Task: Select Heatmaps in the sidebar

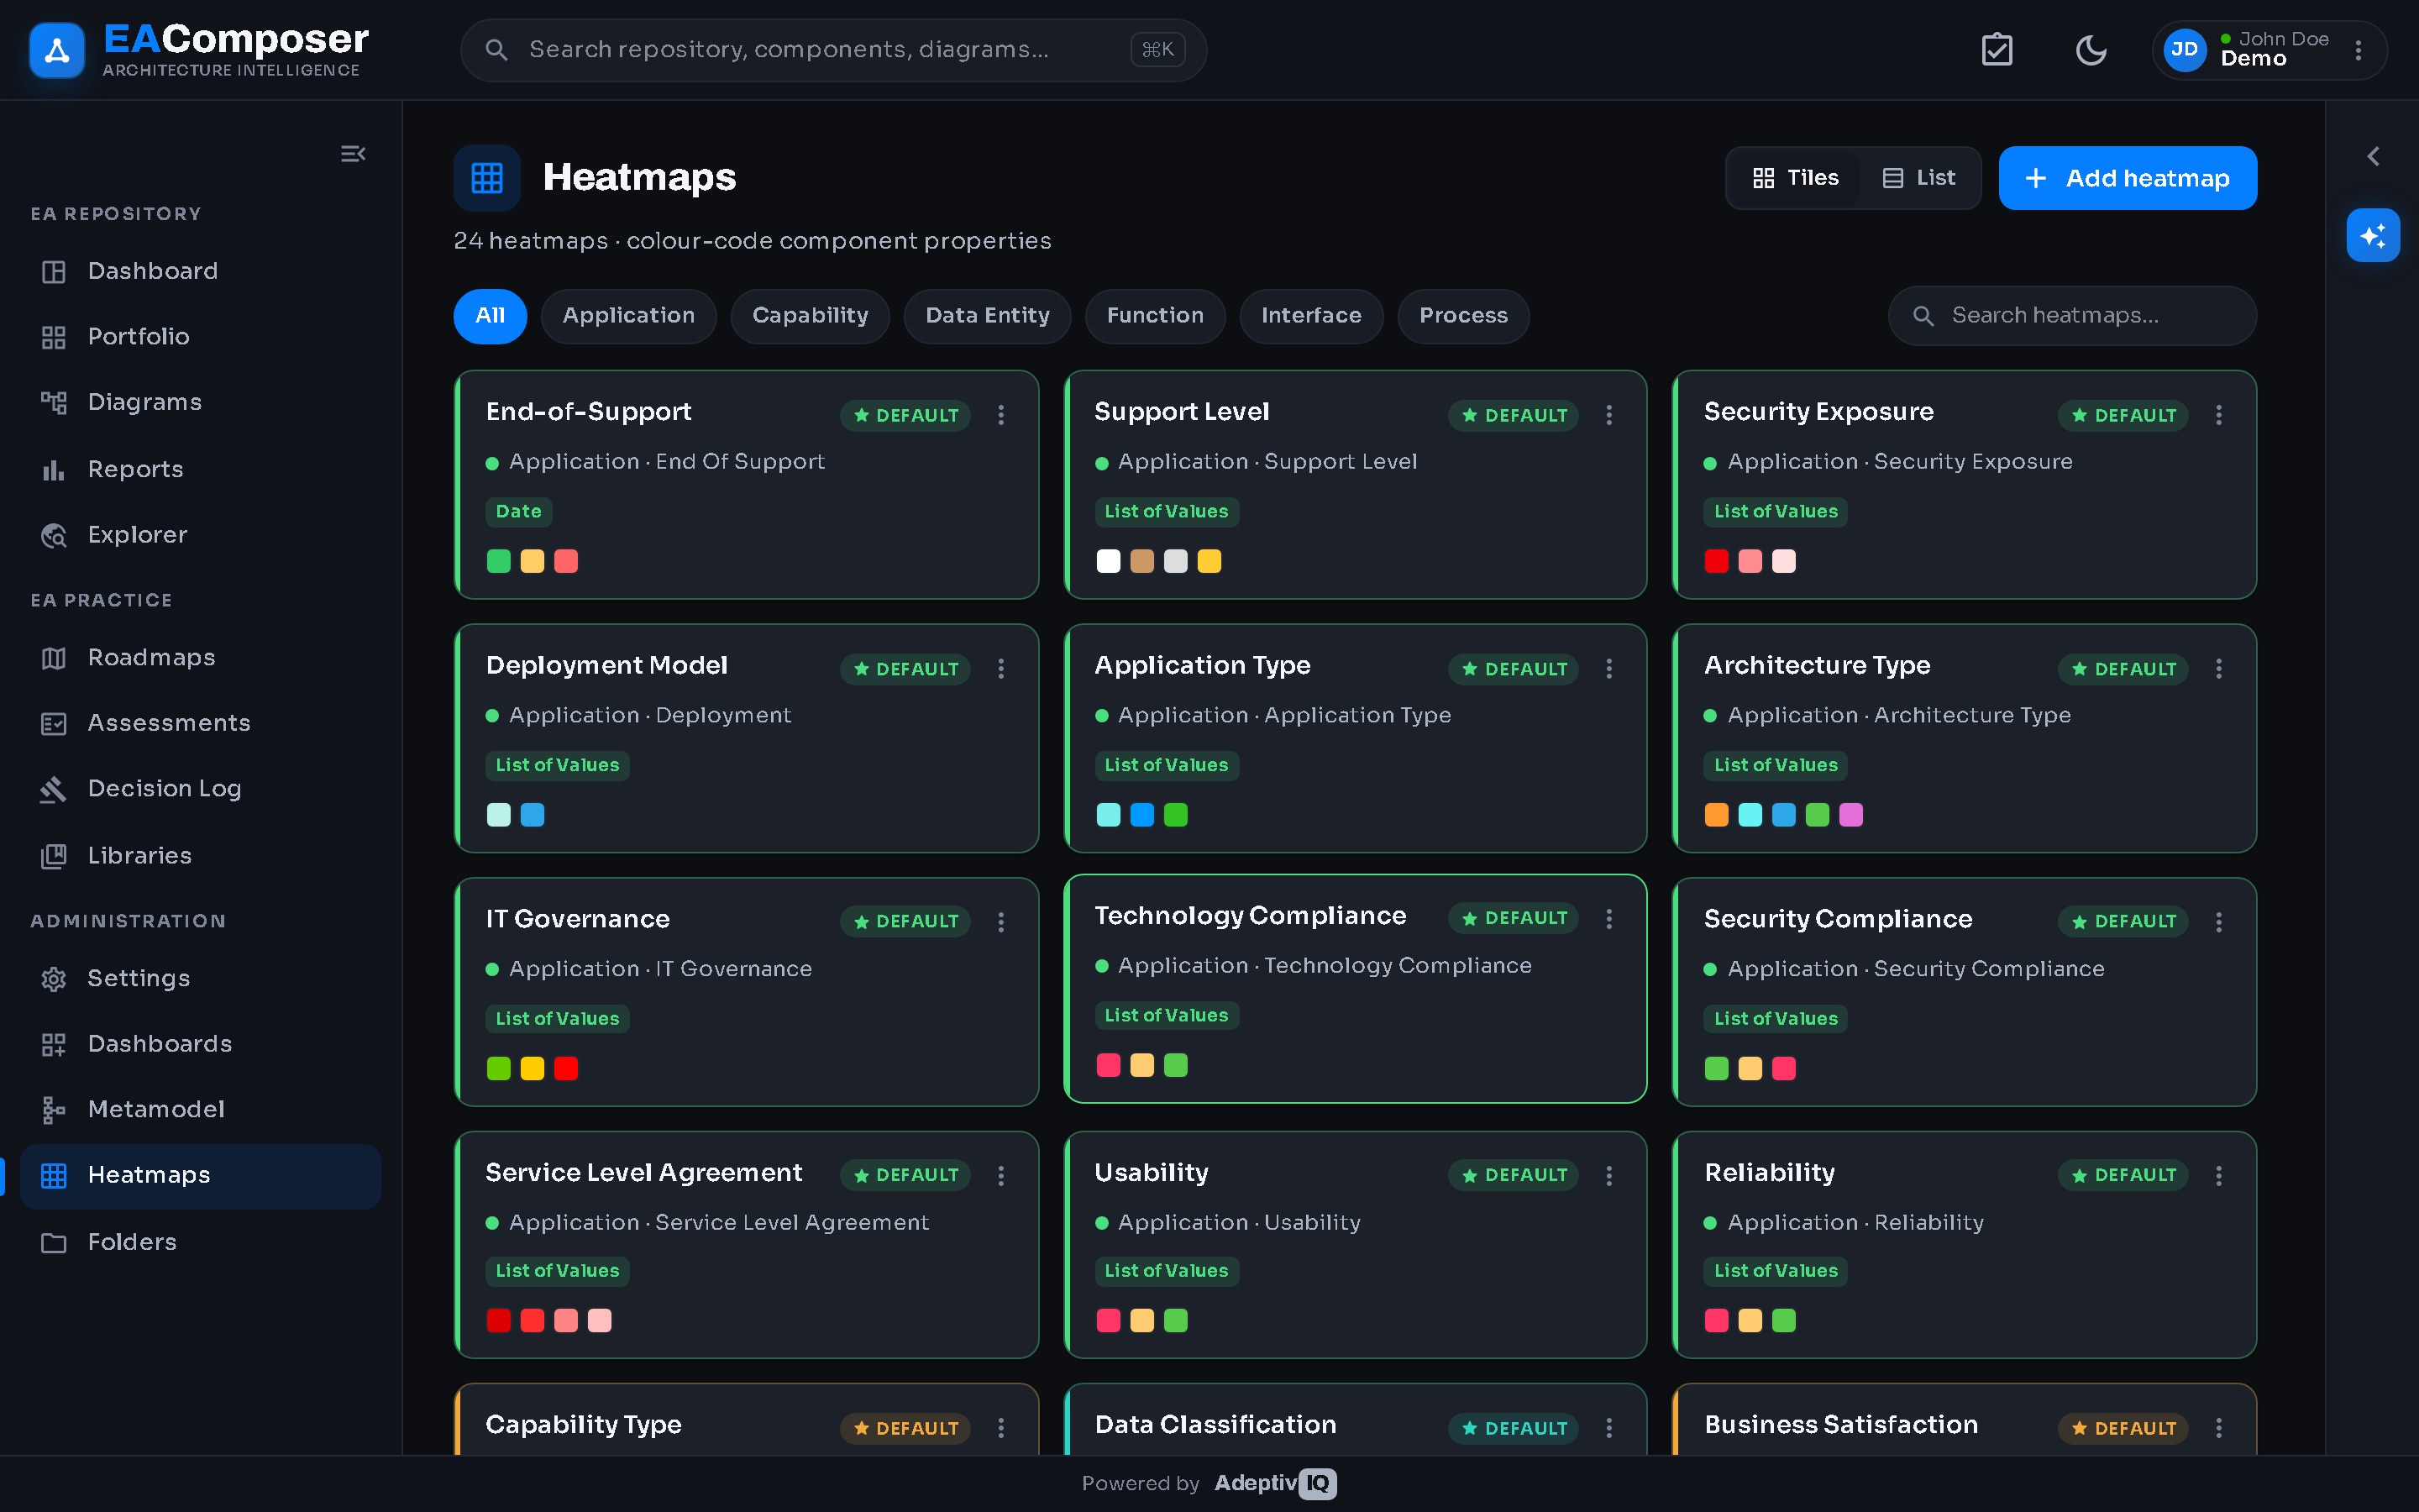Action: tap(200, 1176)
